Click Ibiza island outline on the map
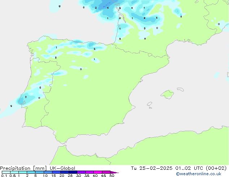Viewport: 229px width, 177px height. 150,104
